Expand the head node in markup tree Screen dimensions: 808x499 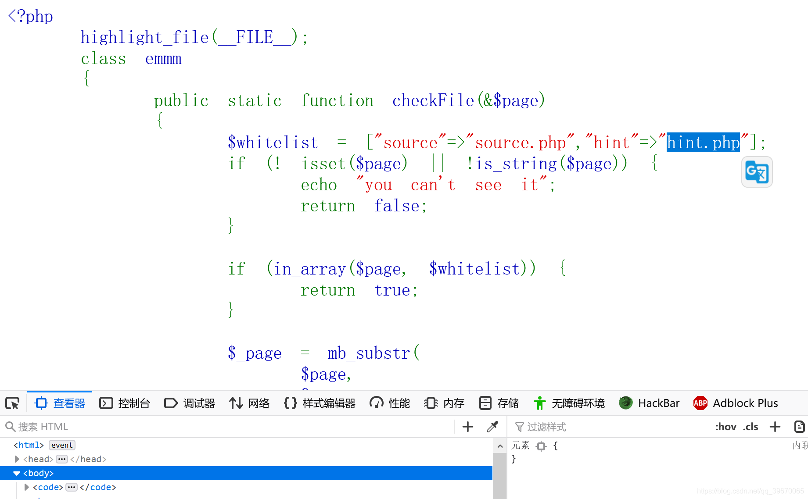coord(17,459)
